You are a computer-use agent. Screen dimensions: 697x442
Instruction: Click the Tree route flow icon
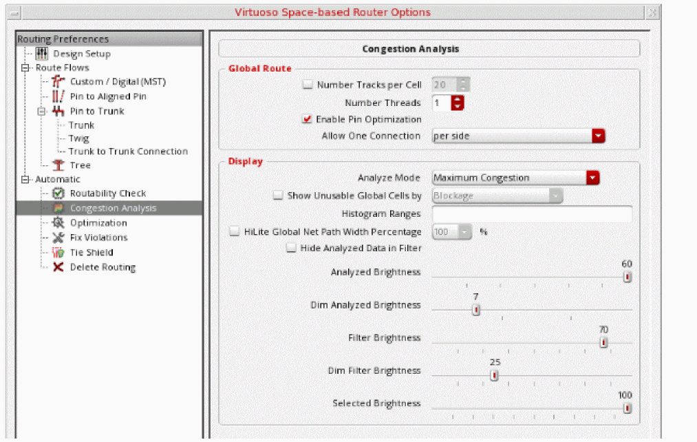pos(58,165)
